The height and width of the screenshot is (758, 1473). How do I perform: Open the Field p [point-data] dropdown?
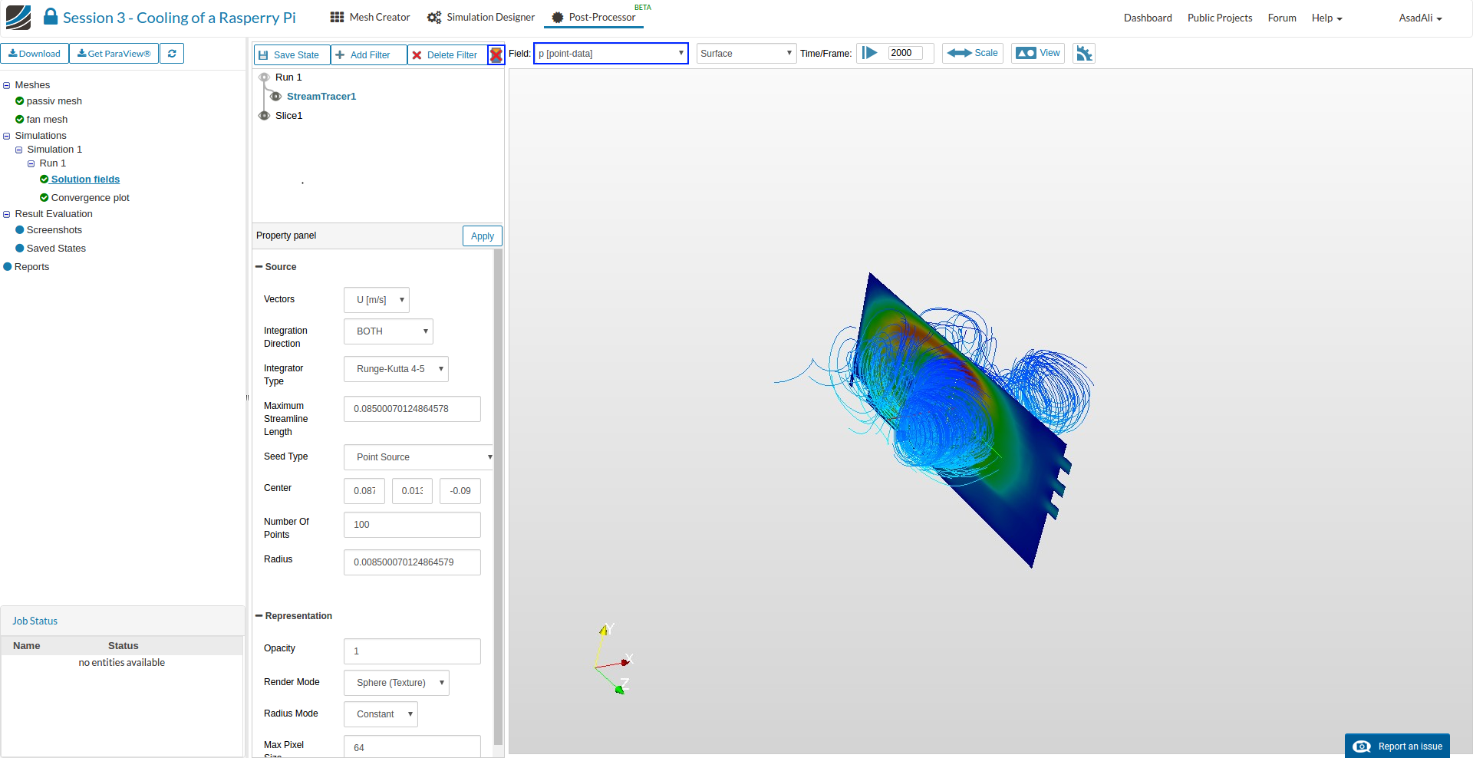point(611,54)
